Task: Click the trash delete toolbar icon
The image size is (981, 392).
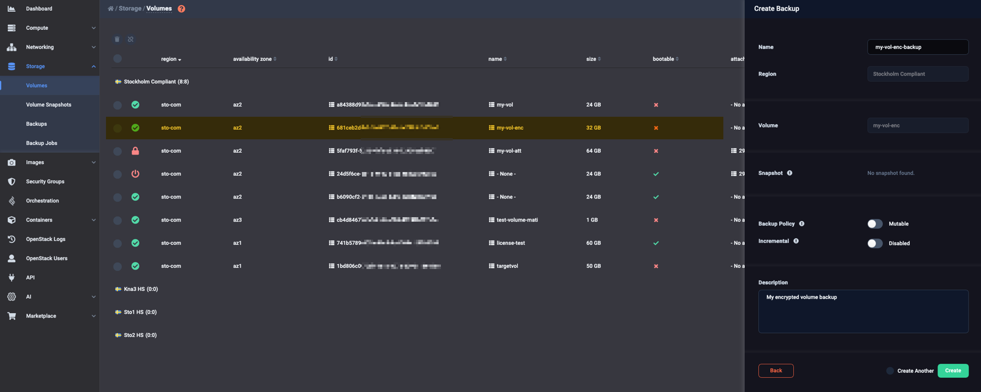Action: click(117, 39)
